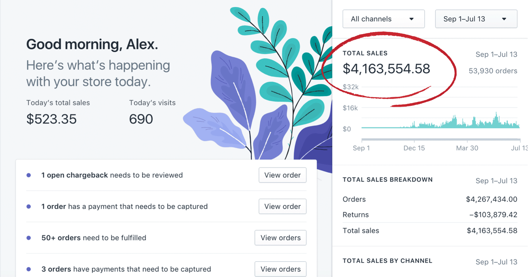Click the bullet dot beside open chargeback

point(29,175)
